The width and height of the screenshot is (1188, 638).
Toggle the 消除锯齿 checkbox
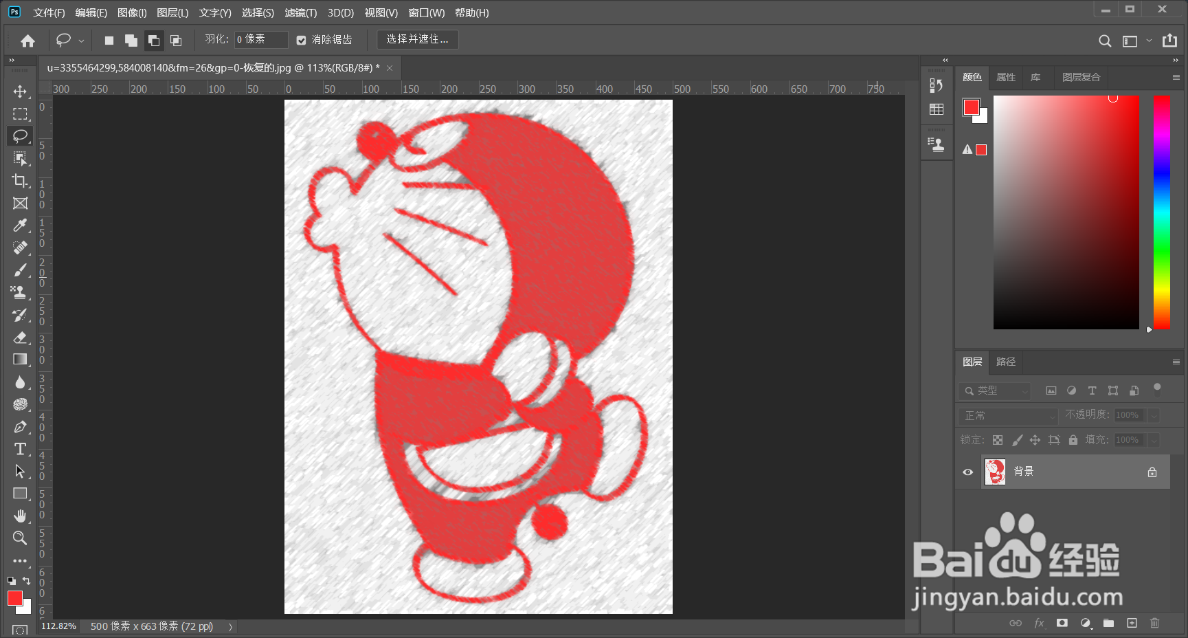301,40
